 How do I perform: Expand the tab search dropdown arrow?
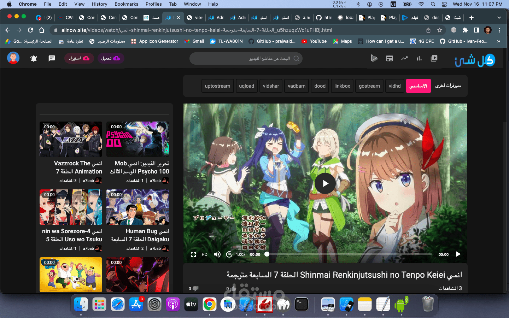[499, 17]
